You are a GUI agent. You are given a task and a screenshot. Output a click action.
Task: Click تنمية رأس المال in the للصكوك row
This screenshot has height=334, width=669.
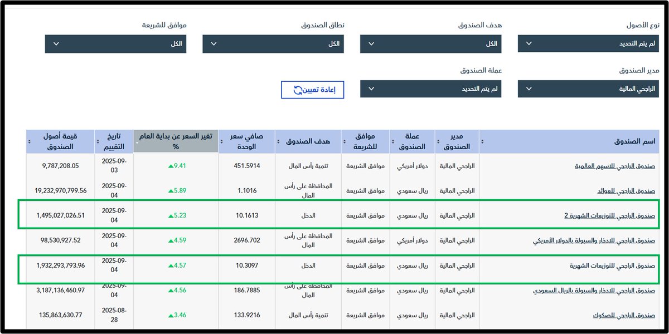(x=308, y=315)
